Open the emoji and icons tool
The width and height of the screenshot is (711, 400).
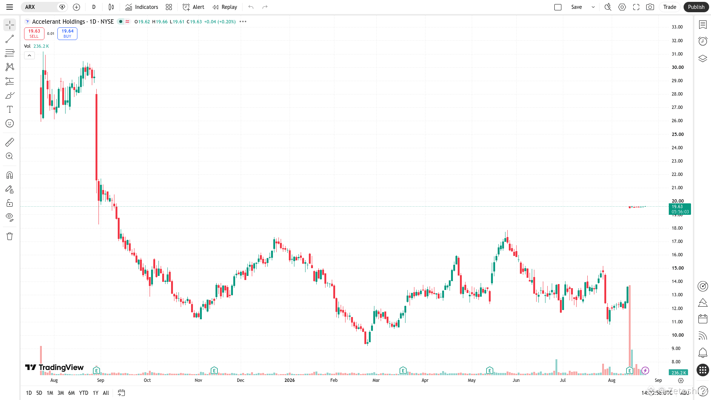pos(10,123)
